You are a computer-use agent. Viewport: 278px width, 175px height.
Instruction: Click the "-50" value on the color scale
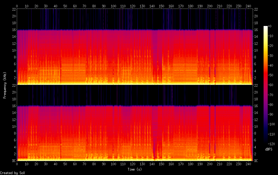271,75
